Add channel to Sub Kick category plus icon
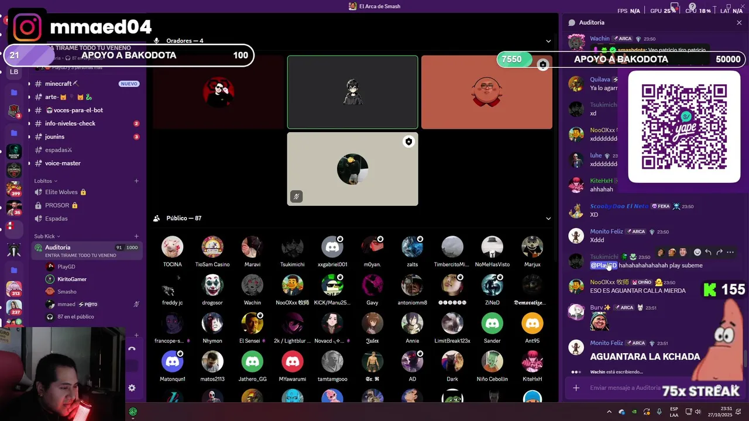The width and height of the screenshot is (749, 421). [x=136, y=236]
